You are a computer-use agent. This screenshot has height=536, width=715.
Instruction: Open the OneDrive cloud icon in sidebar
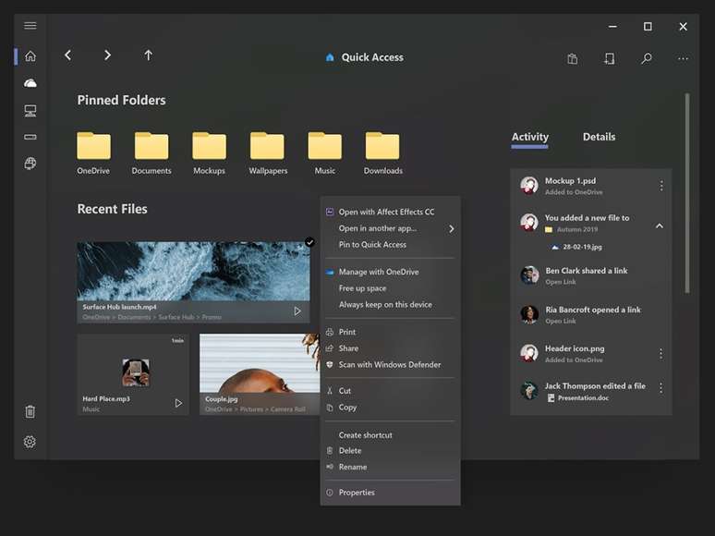(30, 83)
